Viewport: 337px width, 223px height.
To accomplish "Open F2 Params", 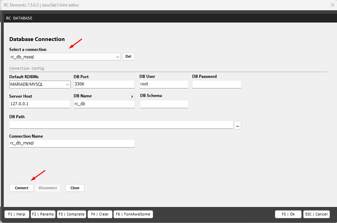I will pyautogui.click(x=43, y=214).
